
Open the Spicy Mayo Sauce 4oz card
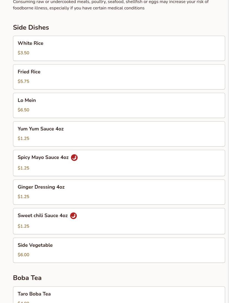(x=119, y=163)
